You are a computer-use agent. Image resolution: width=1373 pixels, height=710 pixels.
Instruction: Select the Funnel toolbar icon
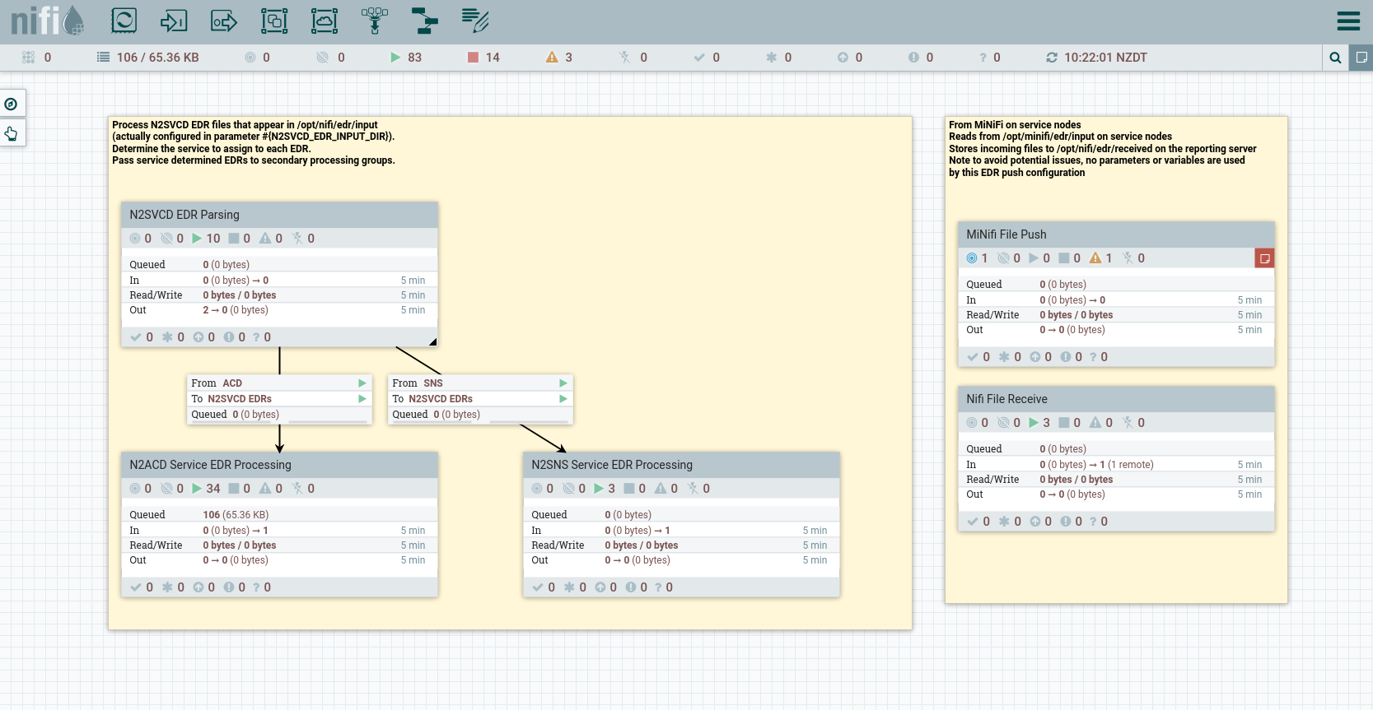[375, 21]
